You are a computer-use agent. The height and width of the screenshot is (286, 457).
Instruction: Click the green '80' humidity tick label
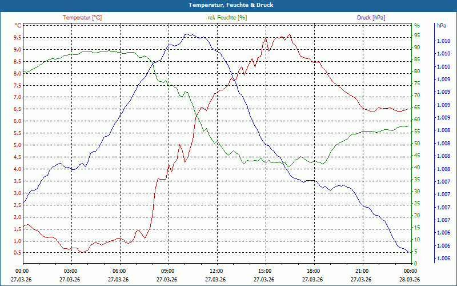click(x=417, y=71)
